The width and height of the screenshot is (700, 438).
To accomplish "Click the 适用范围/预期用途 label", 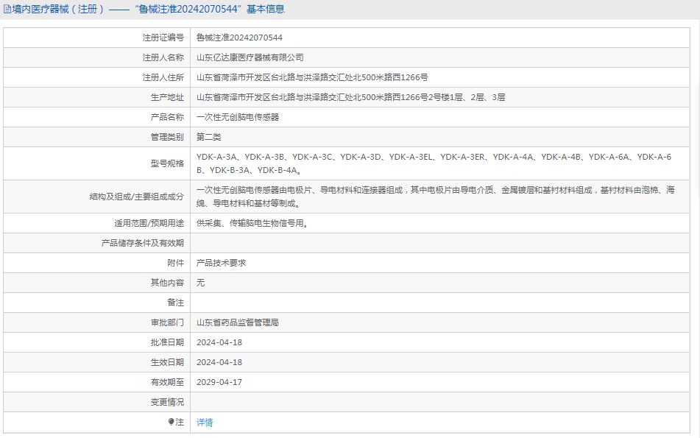I will [149, 223].
